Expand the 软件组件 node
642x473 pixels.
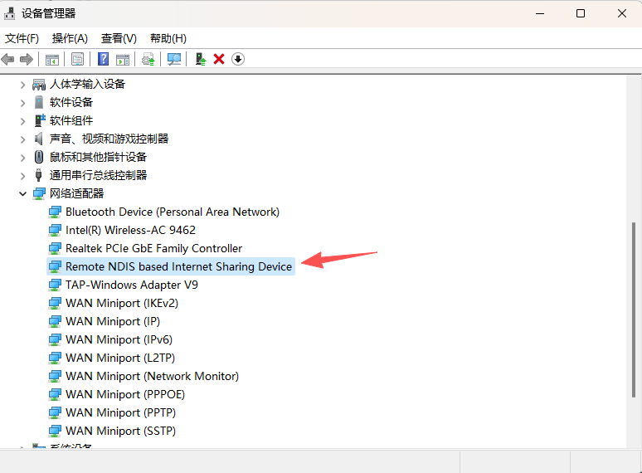23,121
